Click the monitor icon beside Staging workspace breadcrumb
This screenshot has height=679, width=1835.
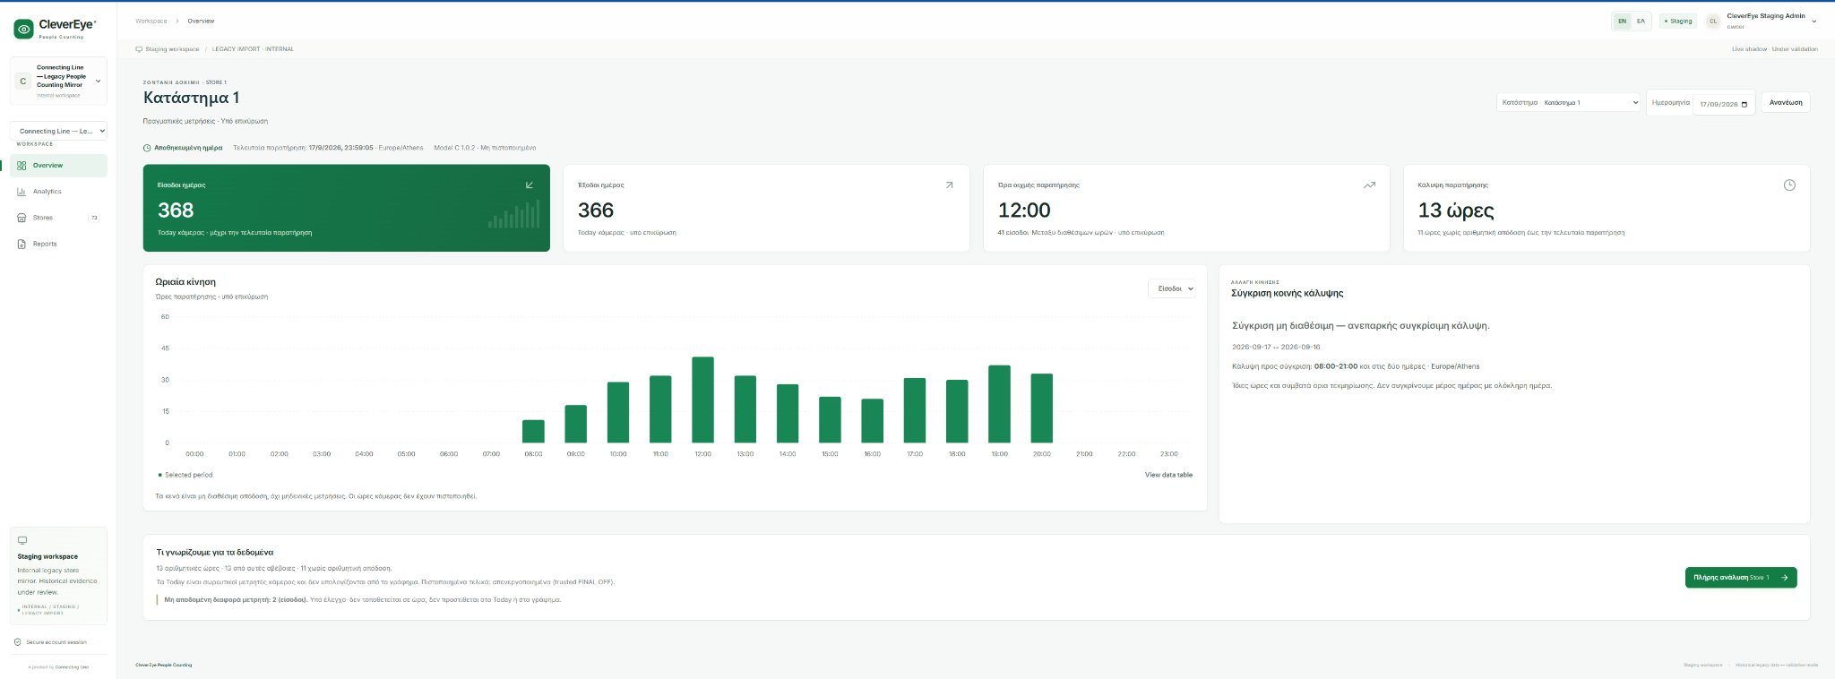(x=139, y=49)
